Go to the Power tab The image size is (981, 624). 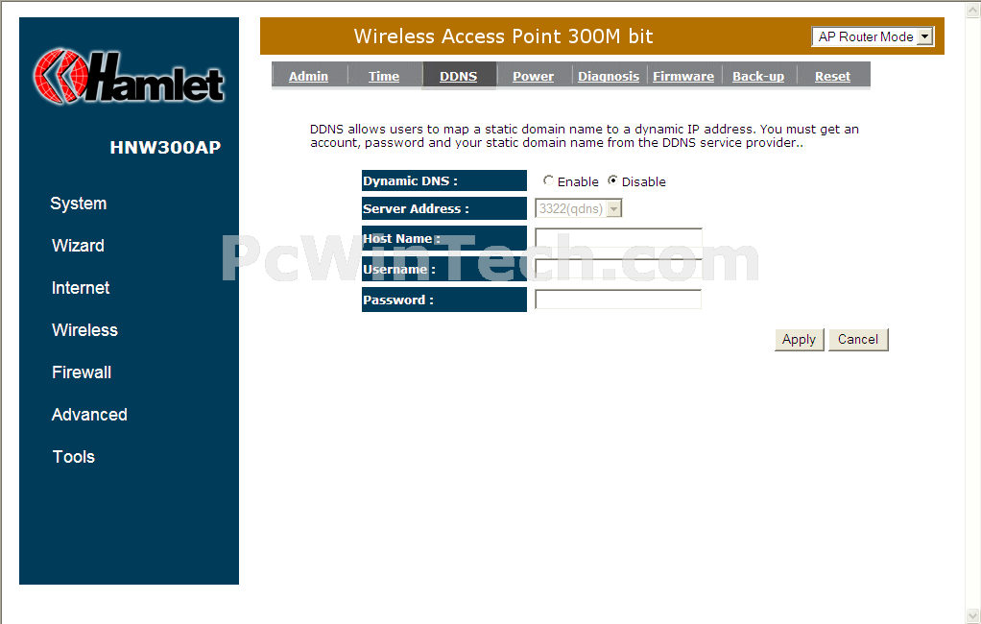point(533,77)
